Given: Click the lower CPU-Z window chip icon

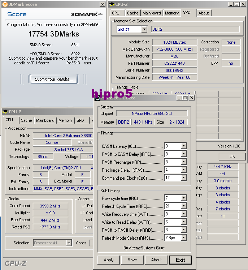Looking at the screenshot, I should point(5,112).
